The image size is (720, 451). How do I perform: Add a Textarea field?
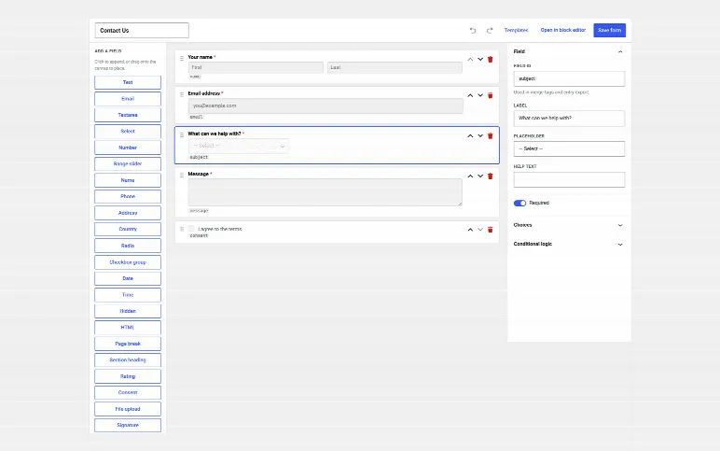pos(128,116)
